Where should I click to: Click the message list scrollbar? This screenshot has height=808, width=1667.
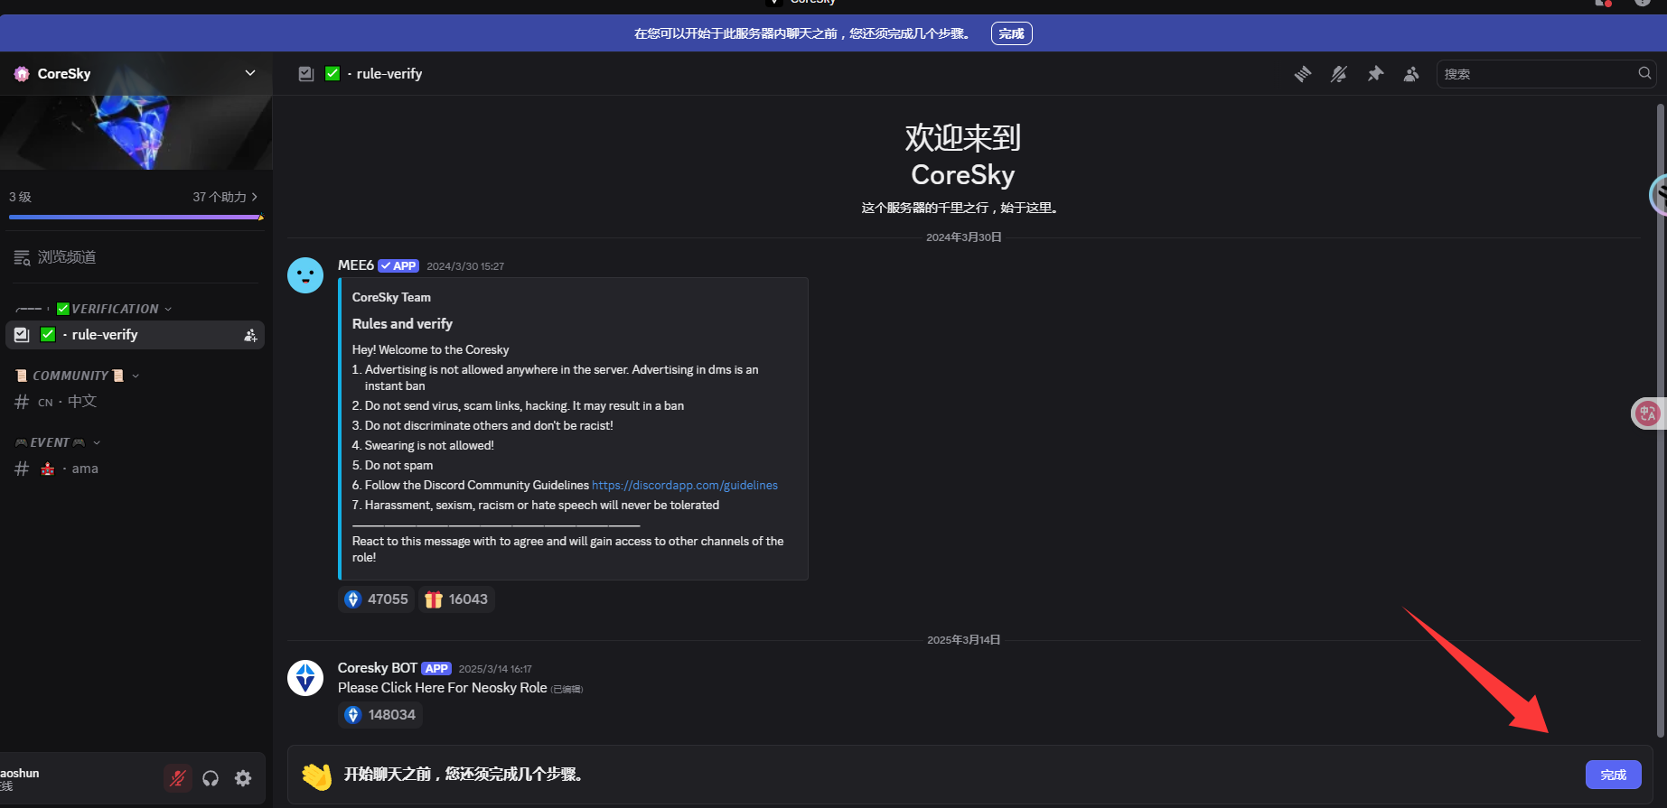pyautogui.click(x=1660, y=420)
